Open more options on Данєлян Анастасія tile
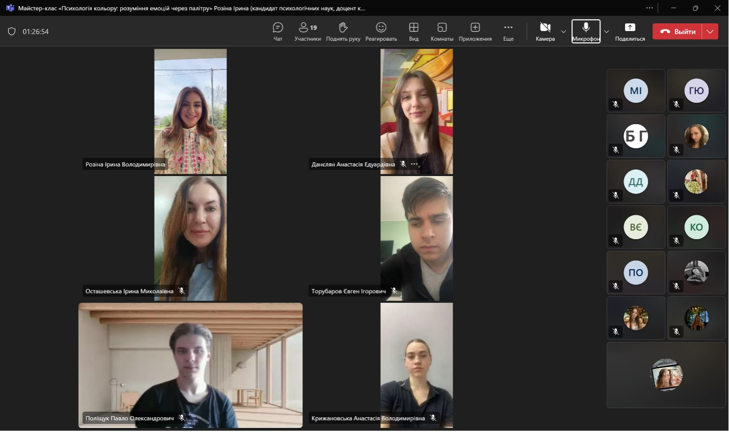Image resolution: width=729 pixels, height=432 pixels. [414, 164]
